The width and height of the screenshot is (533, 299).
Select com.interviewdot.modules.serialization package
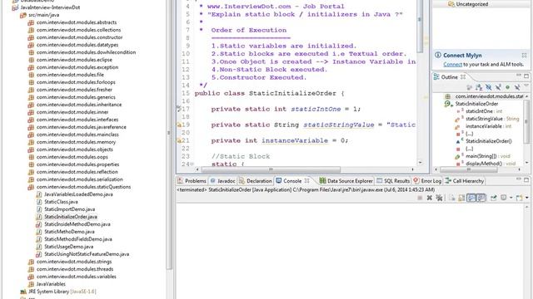(x=80, y=179)
